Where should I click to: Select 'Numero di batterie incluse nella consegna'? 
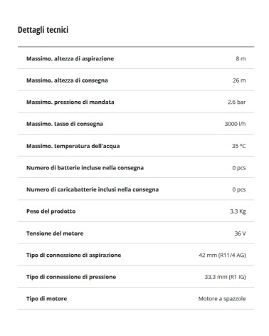click(x=85, y=168)
